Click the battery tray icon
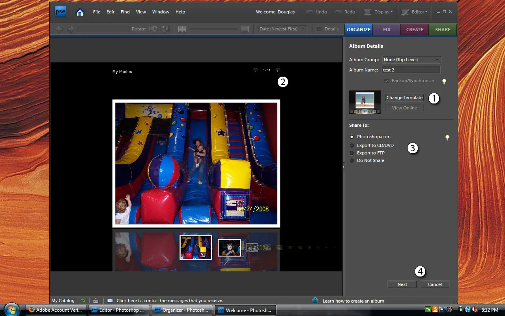 pos(460,310)
